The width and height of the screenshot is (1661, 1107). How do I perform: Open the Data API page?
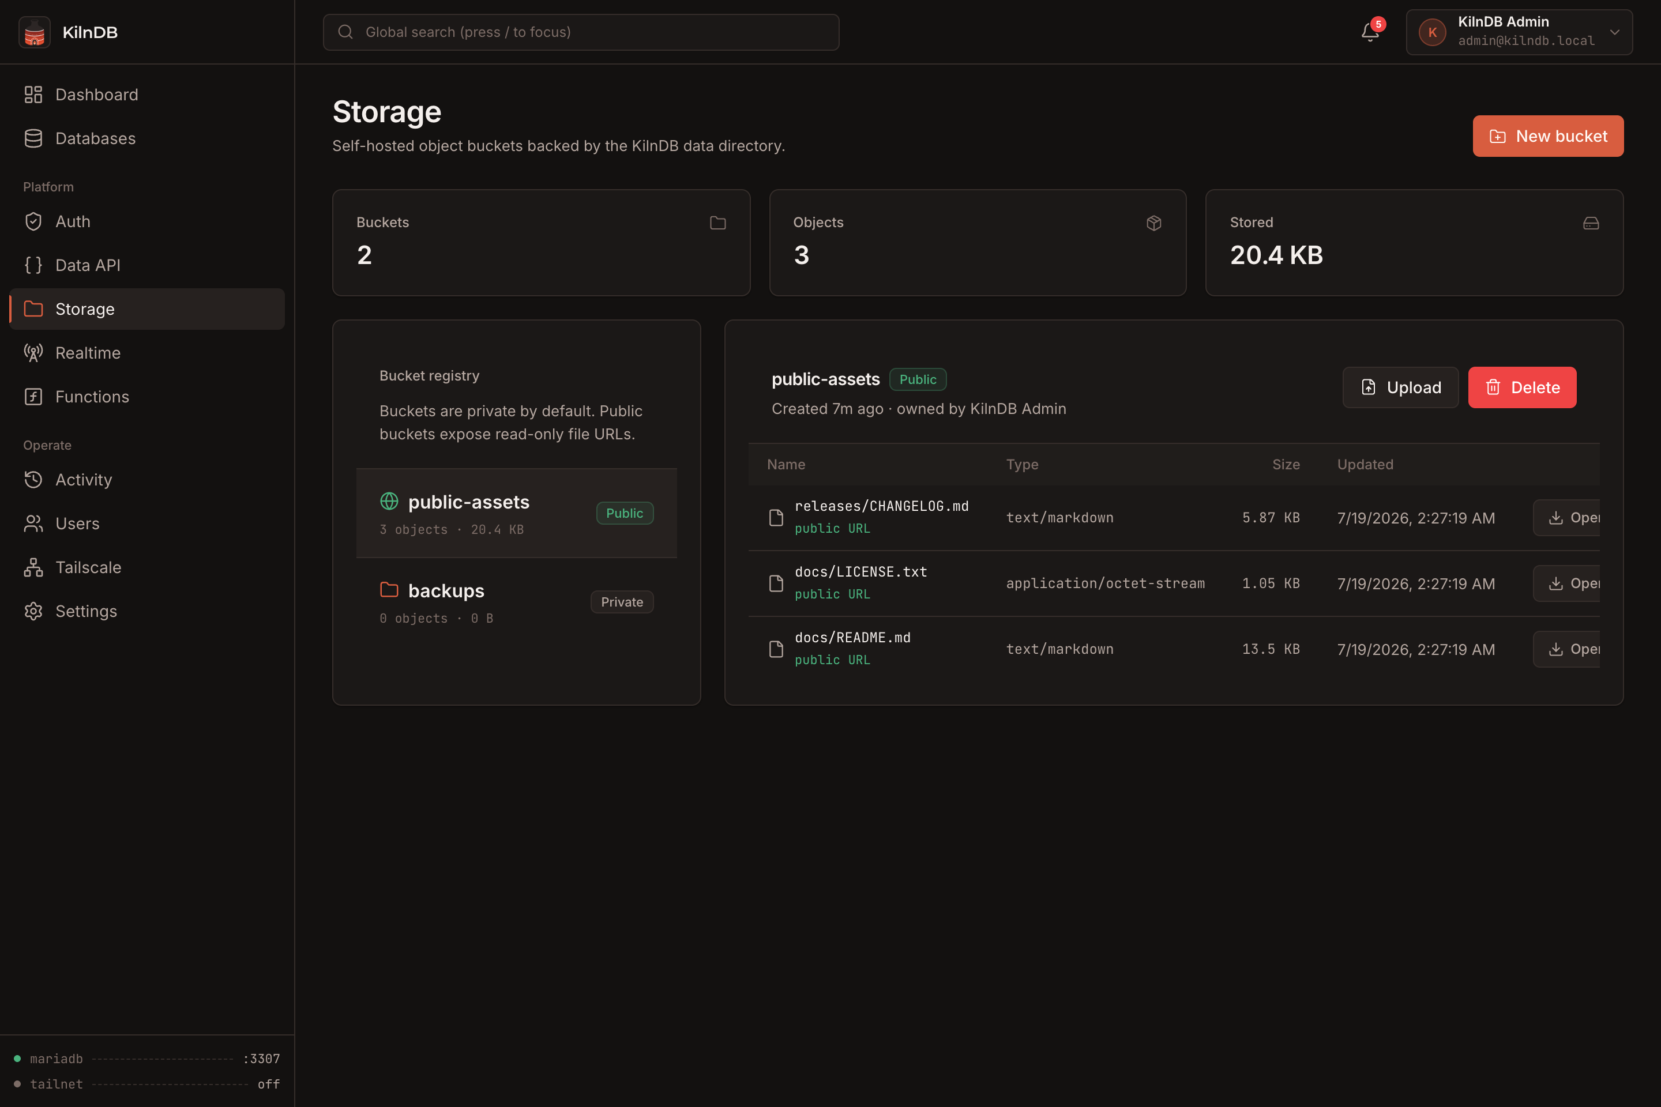[147, 265]
